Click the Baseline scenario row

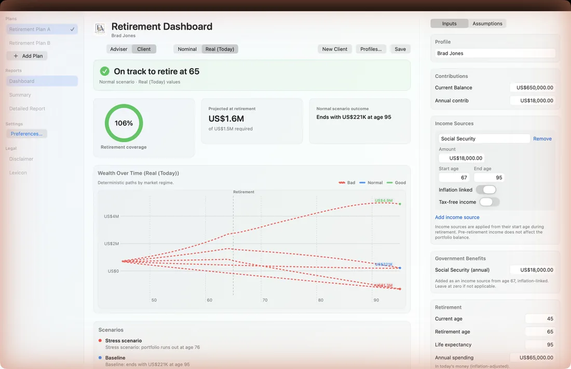click(x=252, y=361)
